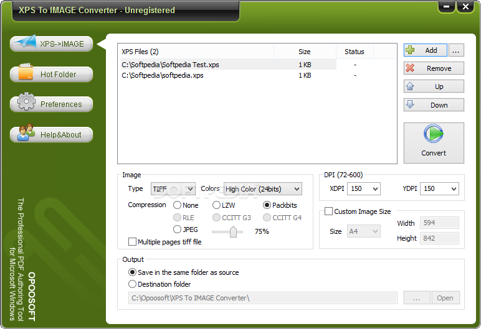Click the XPS Files (2) column header
This screenshot has height=329, width=481.
[196, 52]
